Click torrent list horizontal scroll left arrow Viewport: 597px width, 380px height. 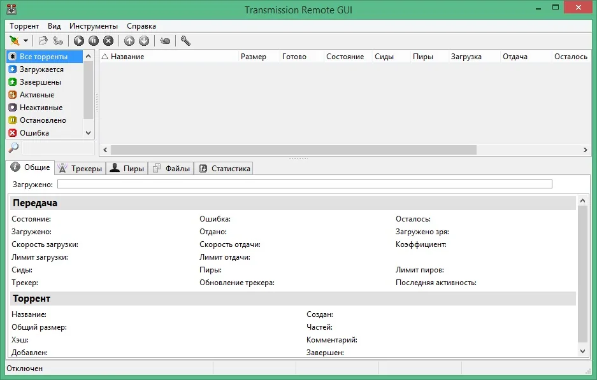click(106, 150)
